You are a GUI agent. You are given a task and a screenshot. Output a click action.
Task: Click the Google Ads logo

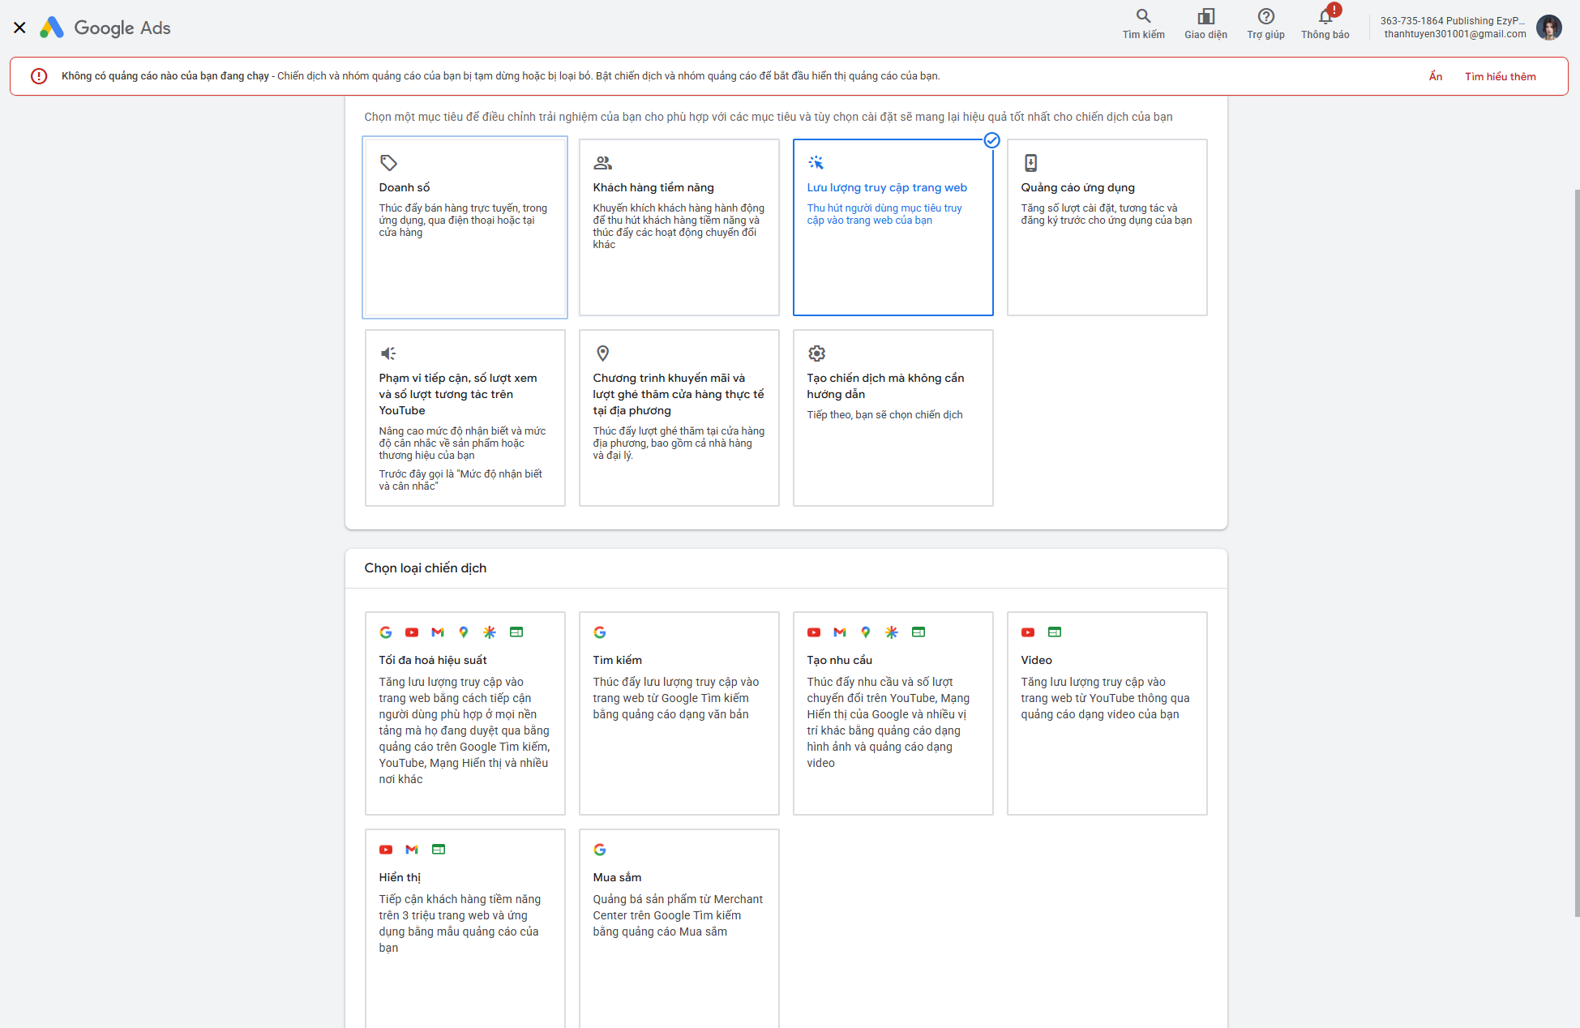point(105,28)
